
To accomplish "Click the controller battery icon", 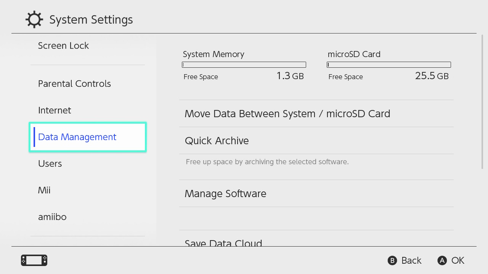I will 34,260.
